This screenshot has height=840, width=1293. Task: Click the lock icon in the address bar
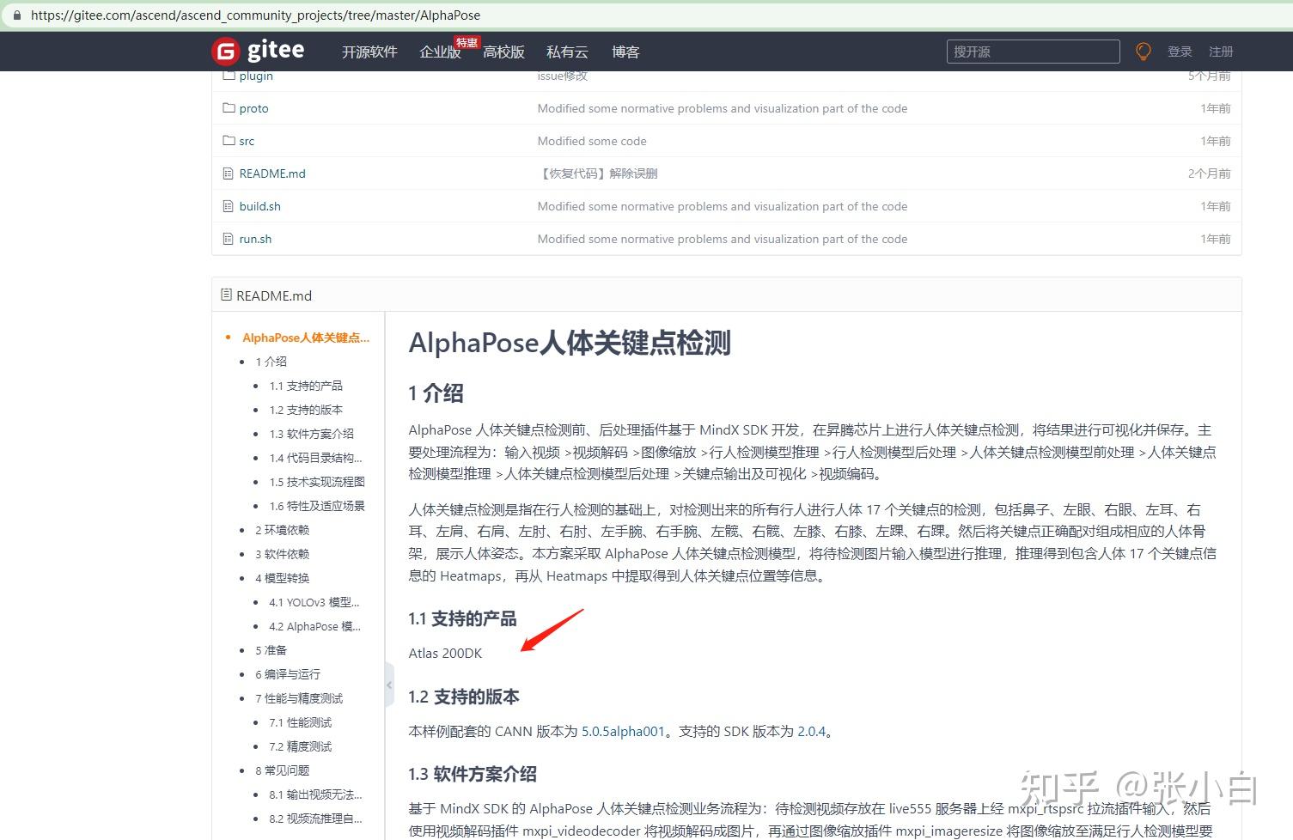pyautogui.click(x=19, y=15)
